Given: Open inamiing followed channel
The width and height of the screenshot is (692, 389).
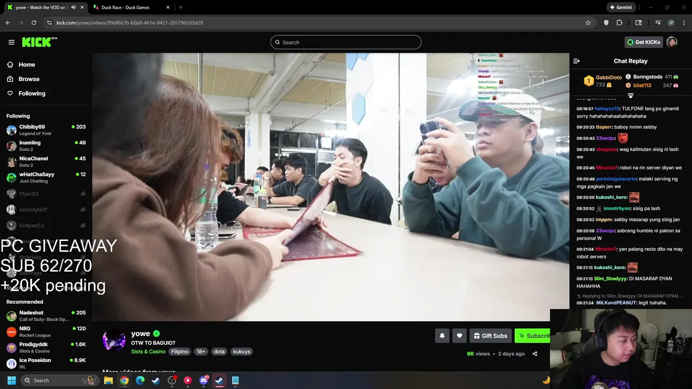Looking at the screenshot, I should coord(46,146).
